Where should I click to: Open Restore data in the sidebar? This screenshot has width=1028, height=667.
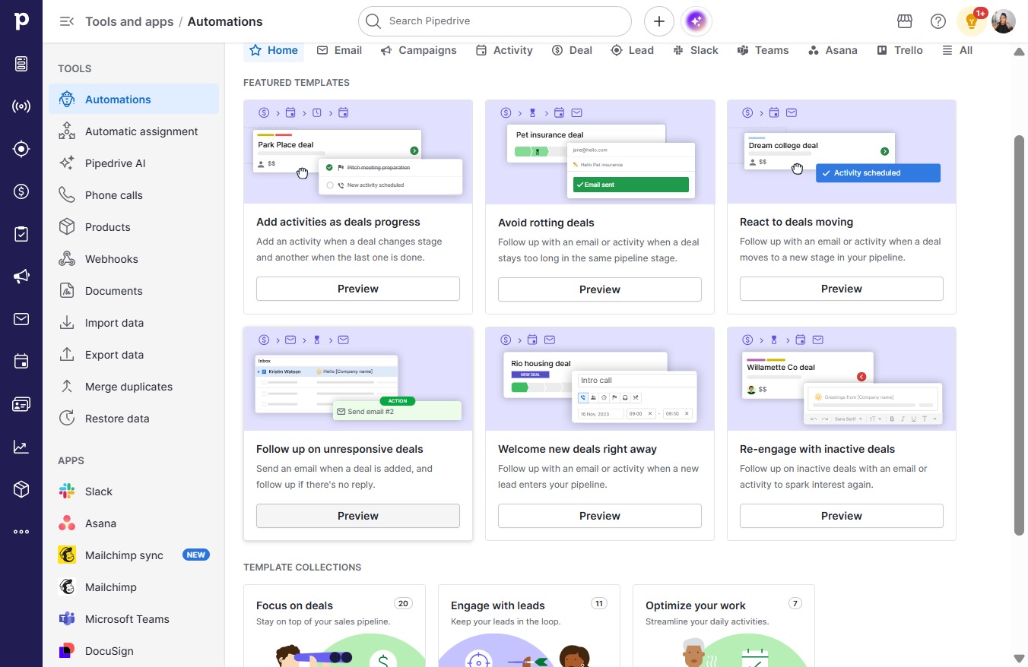tap(134, 419)
